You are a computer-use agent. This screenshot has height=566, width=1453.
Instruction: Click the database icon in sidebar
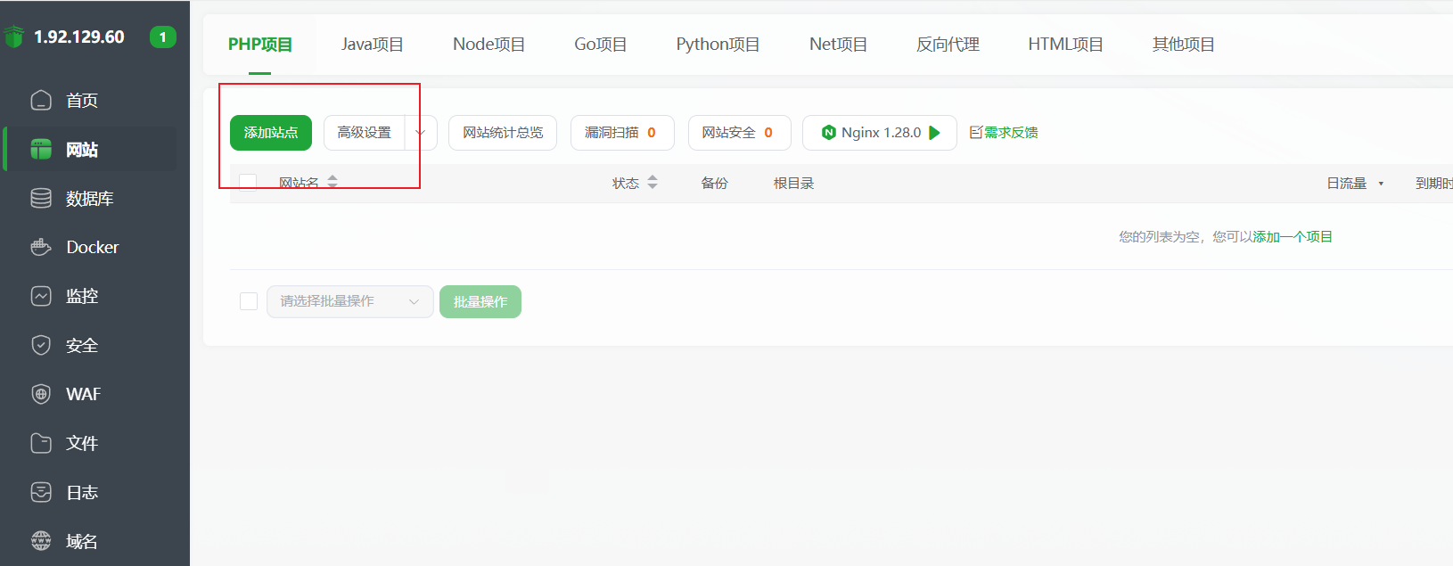(x=41, y=198)
